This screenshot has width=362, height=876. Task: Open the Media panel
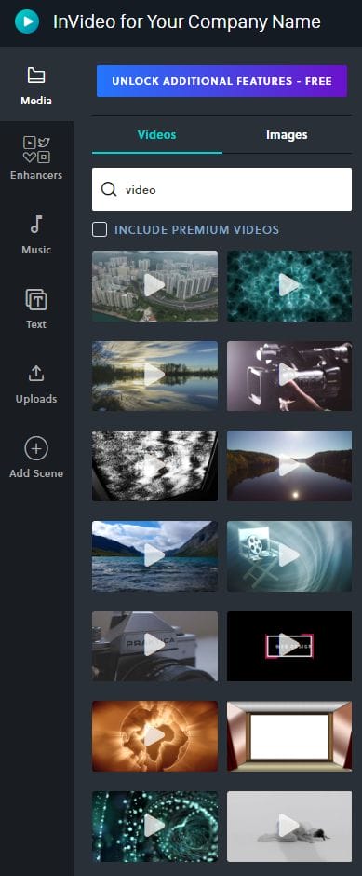tap(36, 86)
